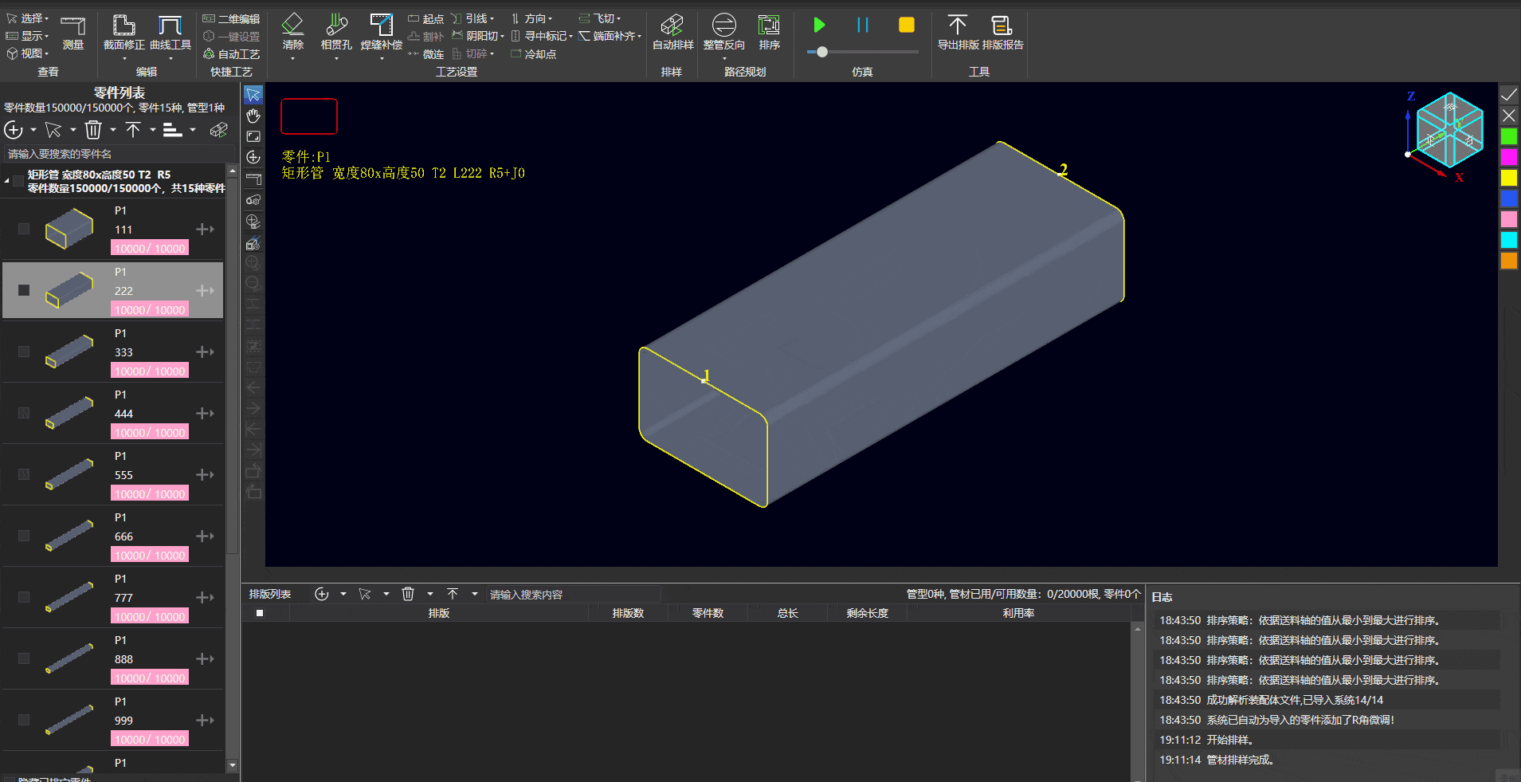Open the 方向 direction dropdown
Viewport: 1521px width, 782px height.
(531, 18)
